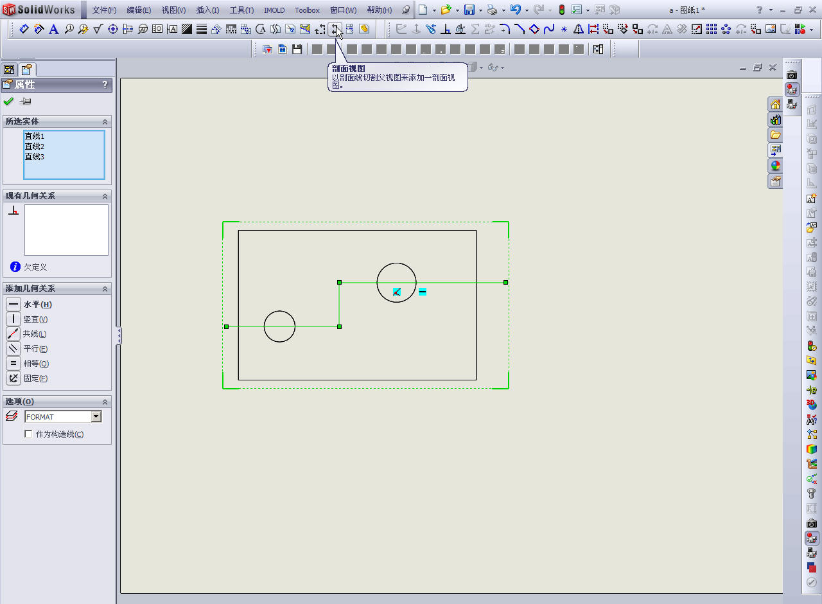Click the Circular Sketch Pattern icon
822x604 pixels.
(x=726, y=29)
